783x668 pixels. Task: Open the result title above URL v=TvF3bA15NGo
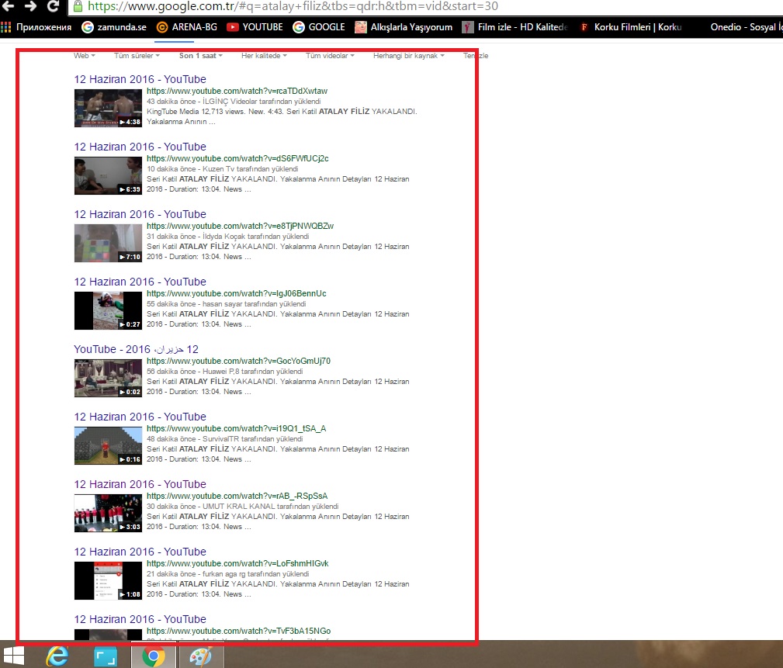[x=140, y=619]
